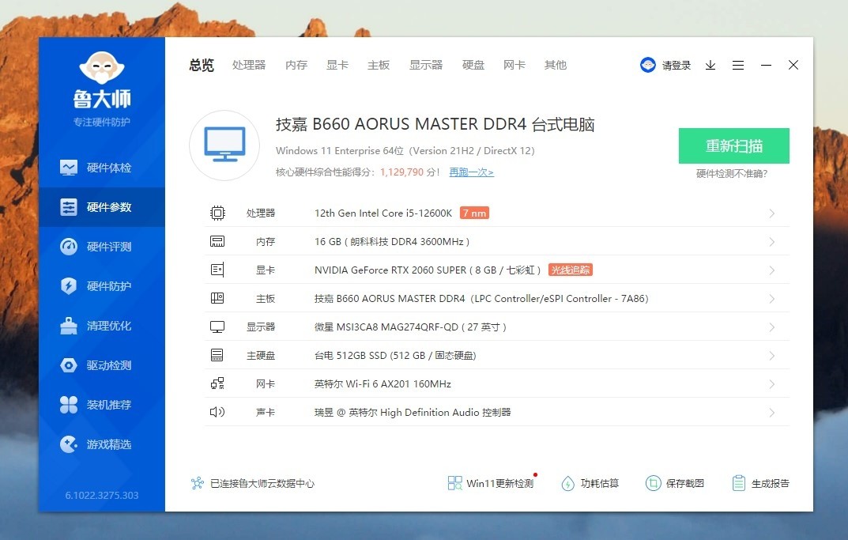This screenshot has height=540, width=848.
Task: Expand processor details for the i5-12600K
Action: click(x=772, y=213)
